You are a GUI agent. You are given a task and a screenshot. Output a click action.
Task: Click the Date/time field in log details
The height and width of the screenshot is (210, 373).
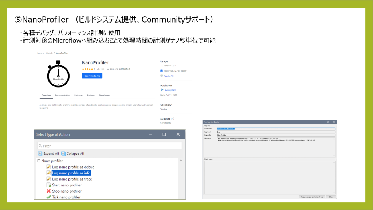coord(275,129)
